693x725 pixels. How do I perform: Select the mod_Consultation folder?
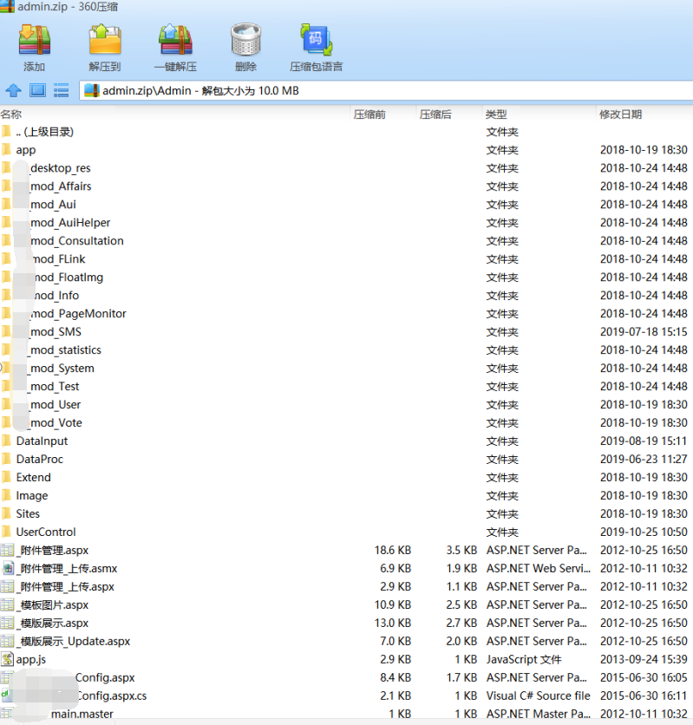point(76,241)
